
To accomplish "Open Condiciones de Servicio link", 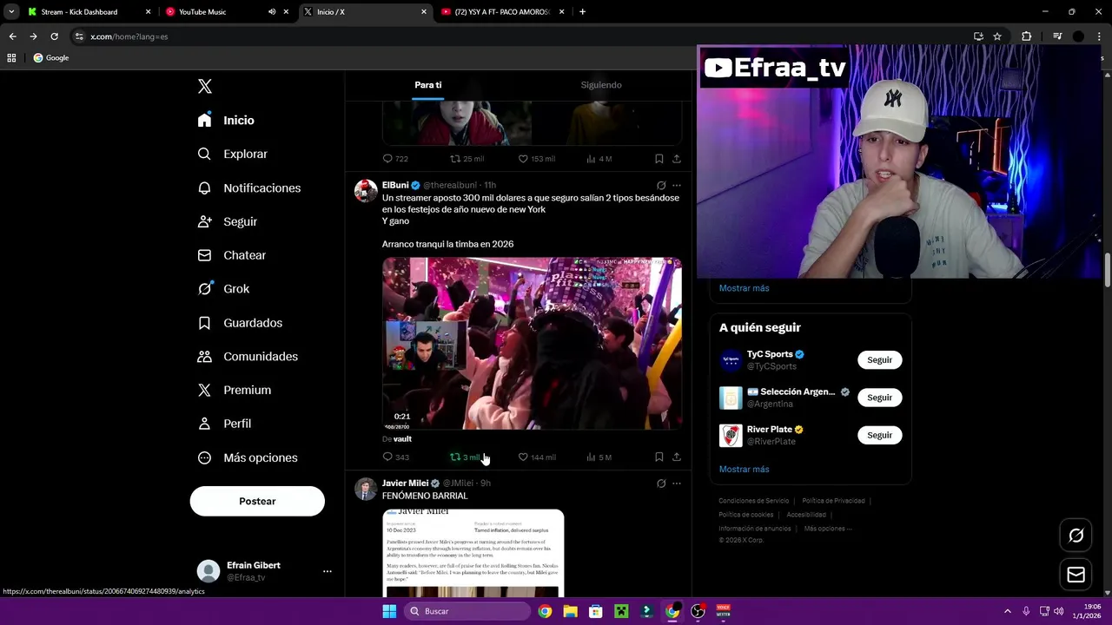I will (753, 501).
